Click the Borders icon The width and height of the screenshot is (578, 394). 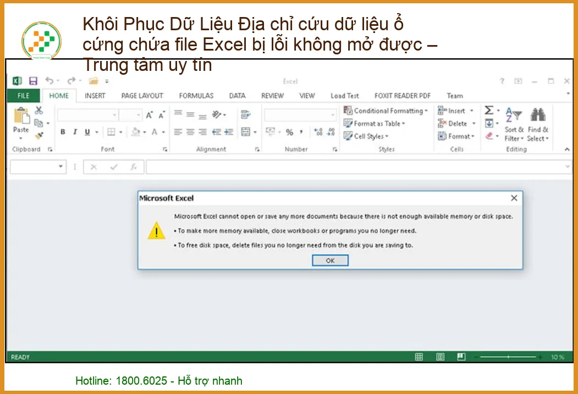coord(111,132)
